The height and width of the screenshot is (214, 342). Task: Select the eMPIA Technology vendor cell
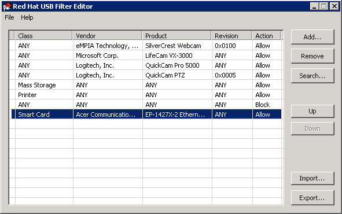pyautogui.click(x=108, y=46)
